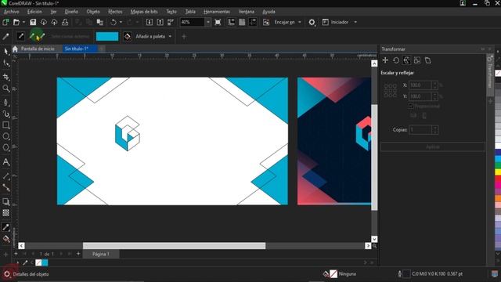
Task: Expand the Añadir a paleta dropdown
Action: 170,37
